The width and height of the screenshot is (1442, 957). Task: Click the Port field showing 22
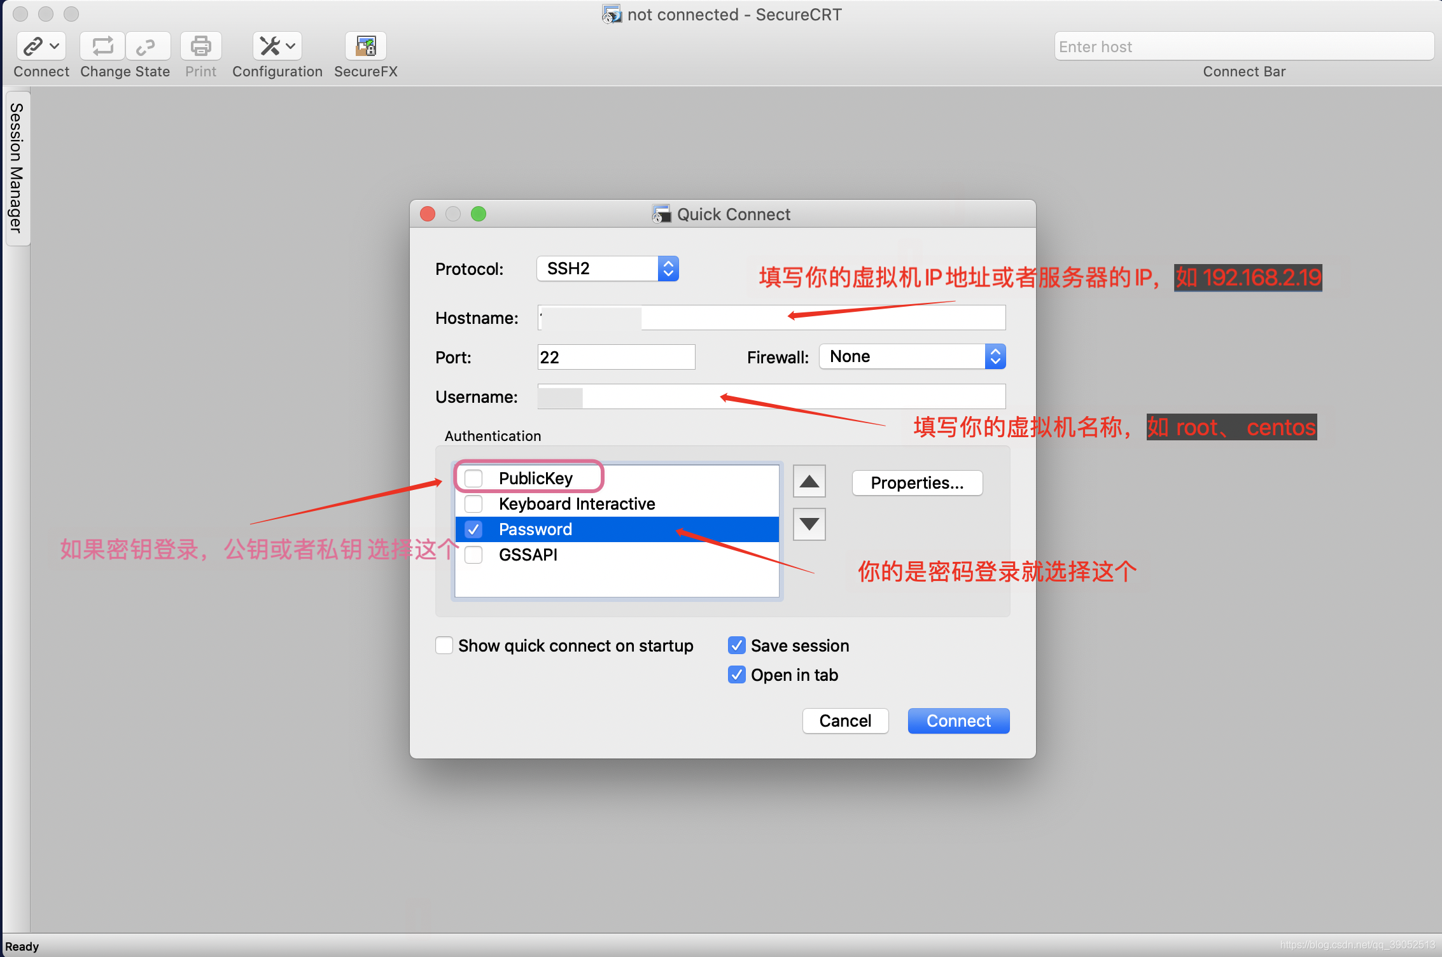[x=616, y=357]
